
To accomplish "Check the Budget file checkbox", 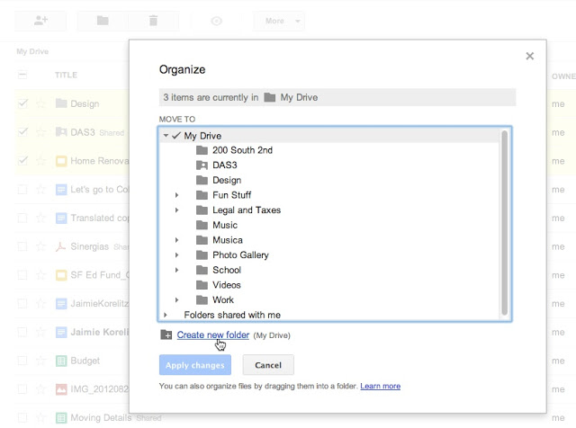I will tap(23, 361).
